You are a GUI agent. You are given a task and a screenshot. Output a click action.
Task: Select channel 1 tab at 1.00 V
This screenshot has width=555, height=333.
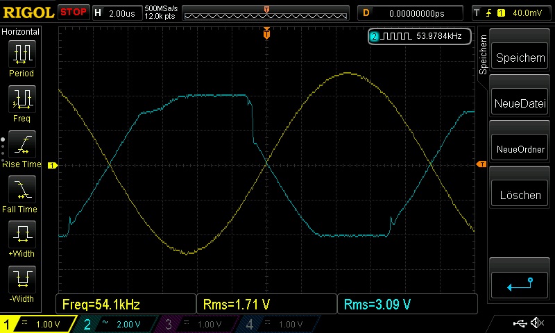pyautogui.click(x=38, y=324)
